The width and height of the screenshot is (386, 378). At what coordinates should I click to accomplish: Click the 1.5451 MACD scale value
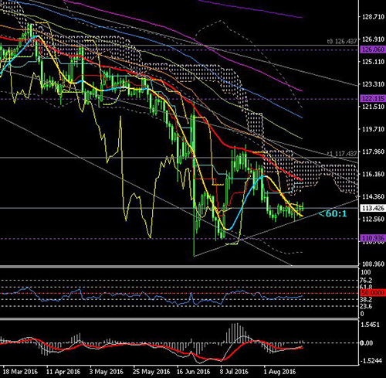370,325
